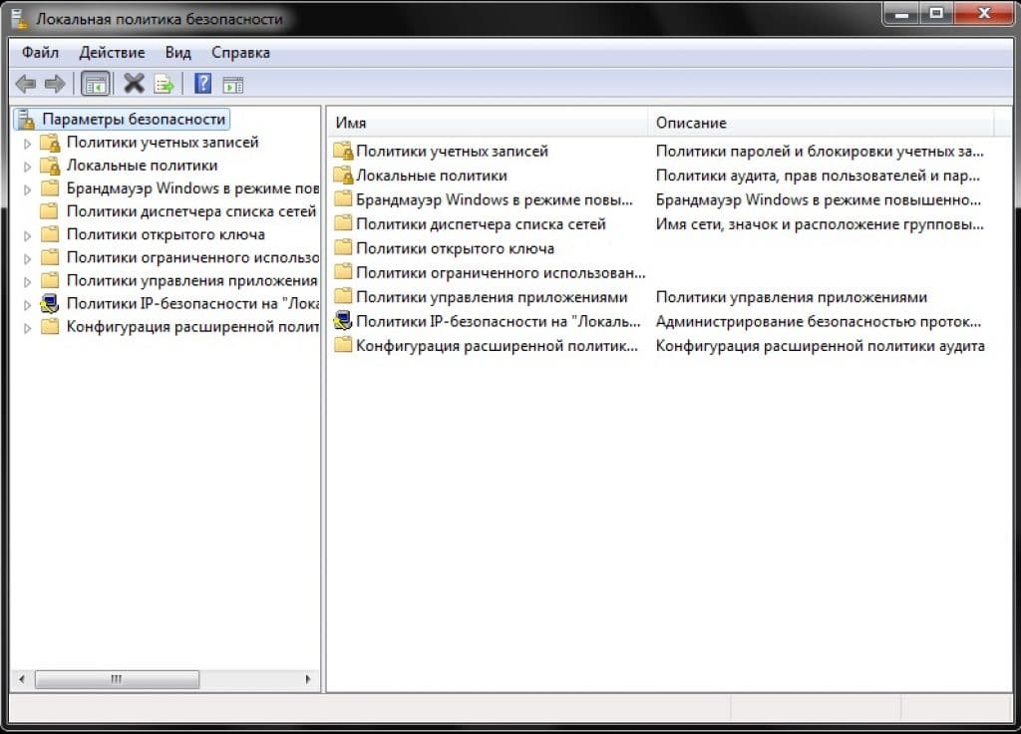Expand Политики открытого ключа tree node
The height and width of the screenshot is (734, 1021).
pyautogui.click(x=27, y=235)
